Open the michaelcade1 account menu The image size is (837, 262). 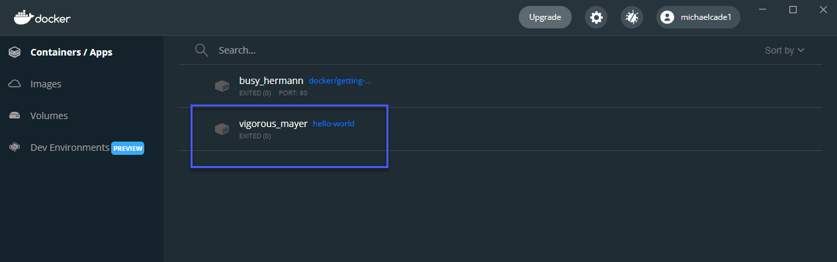pos(698,17)
